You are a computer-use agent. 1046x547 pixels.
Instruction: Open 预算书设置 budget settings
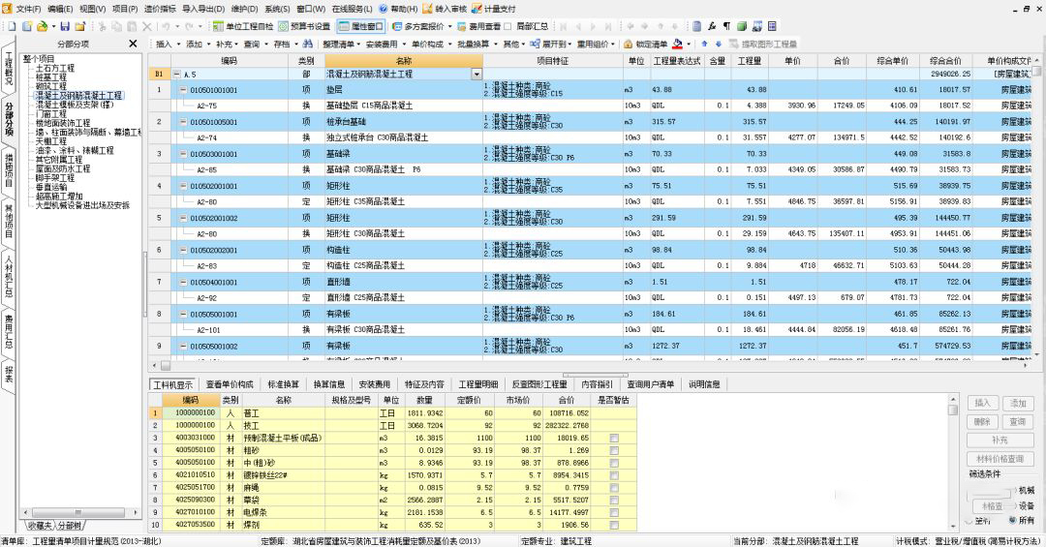coord(304,26)
